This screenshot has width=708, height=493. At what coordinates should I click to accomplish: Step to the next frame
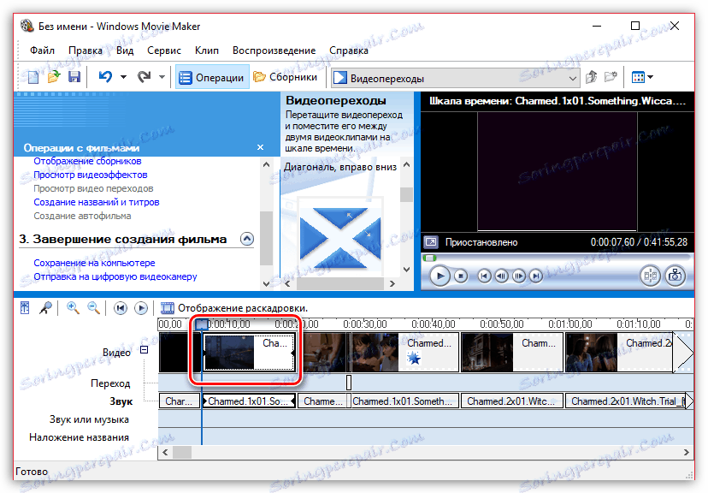518,276
